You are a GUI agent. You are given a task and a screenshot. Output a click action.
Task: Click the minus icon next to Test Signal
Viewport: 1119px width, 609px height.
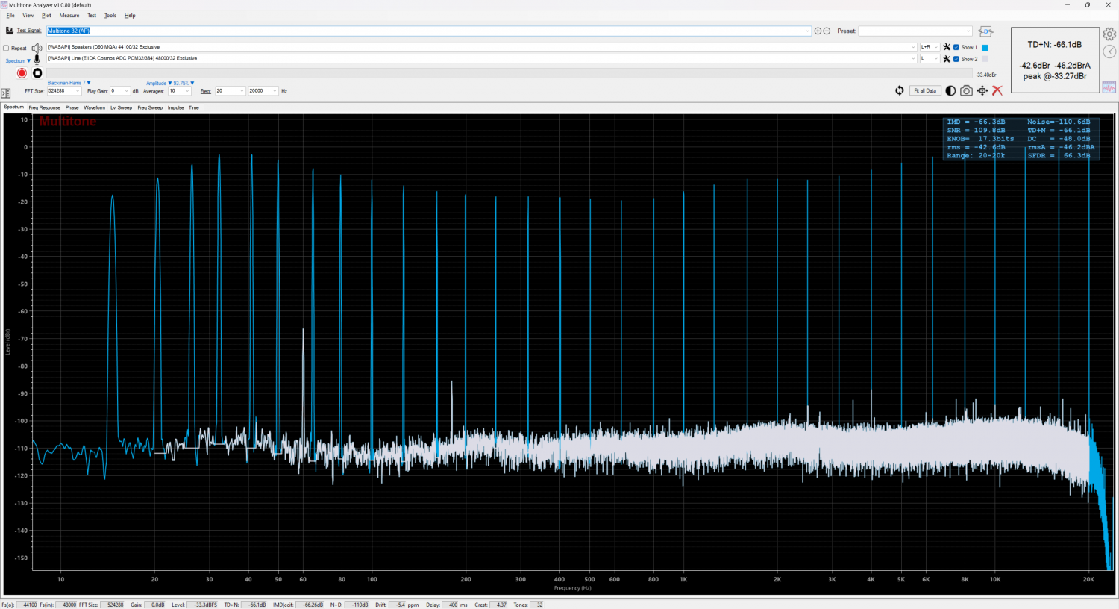(x=827, y=31)
